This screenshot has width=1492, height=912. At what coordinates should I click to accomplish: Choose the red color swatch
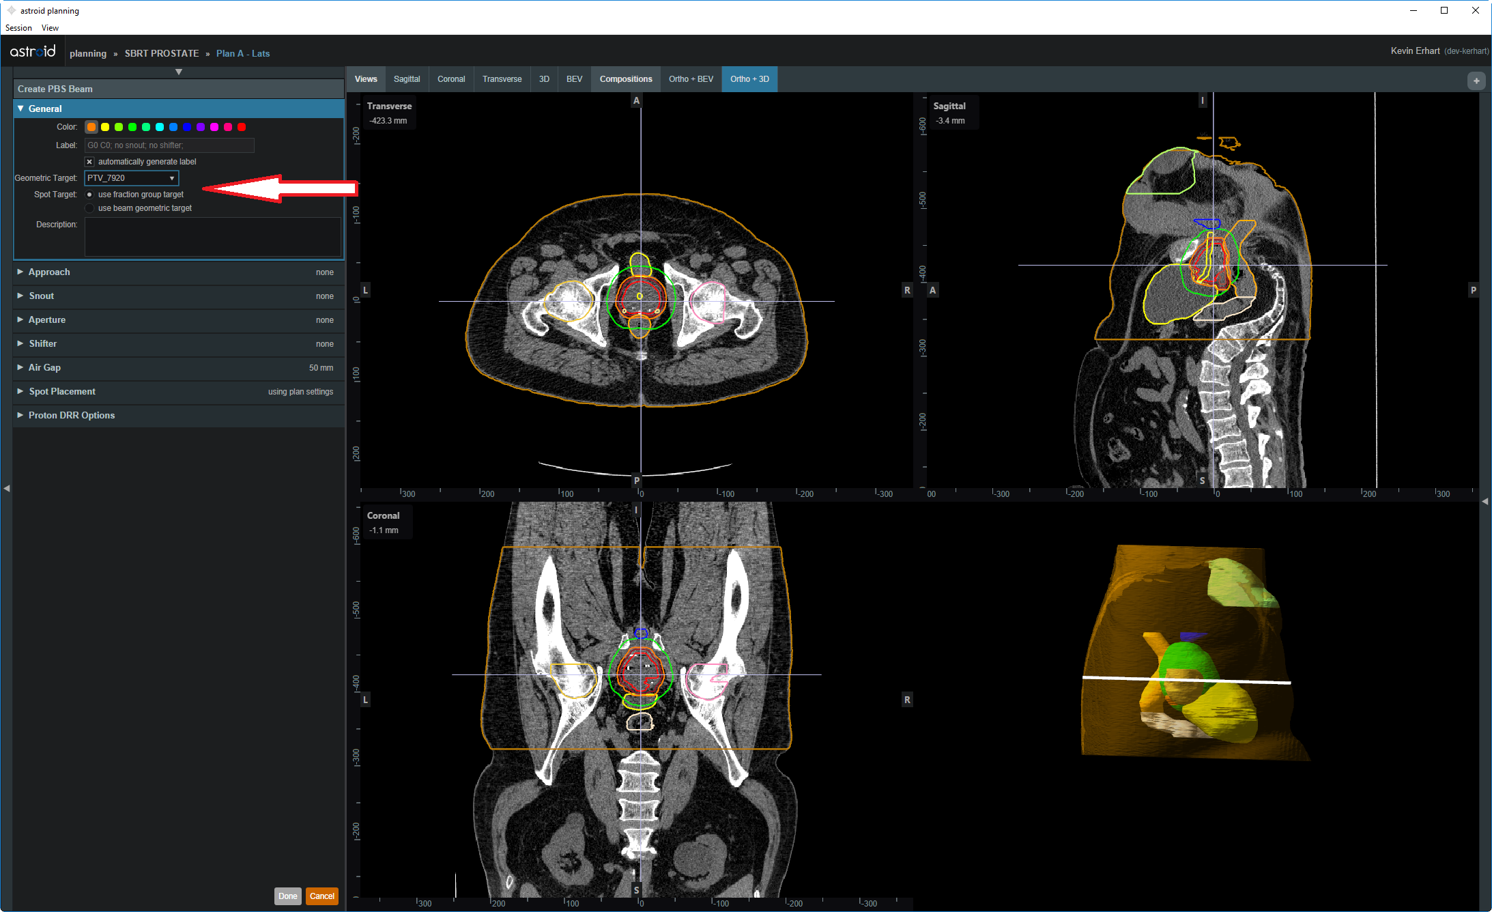tap(242, 127)
